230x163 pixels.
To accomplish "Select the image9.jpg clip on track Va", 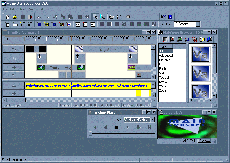I will coord(106,49).
